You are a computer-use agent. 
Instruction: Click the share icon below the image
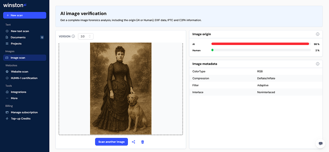(x=134, y=142)
